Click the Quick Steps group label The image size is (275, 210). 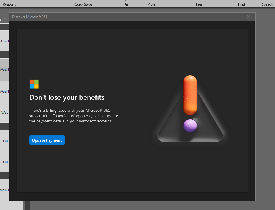(84, 4)
